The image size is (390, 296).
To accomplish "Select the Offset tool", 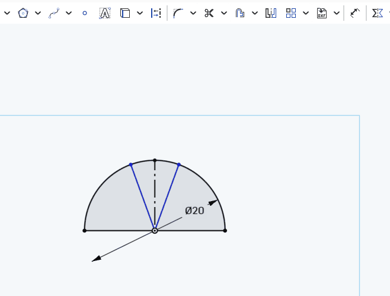I will [x=240, y=13].
